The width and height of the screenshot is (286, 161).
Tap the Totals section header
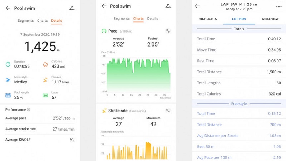tap(239, 29)
